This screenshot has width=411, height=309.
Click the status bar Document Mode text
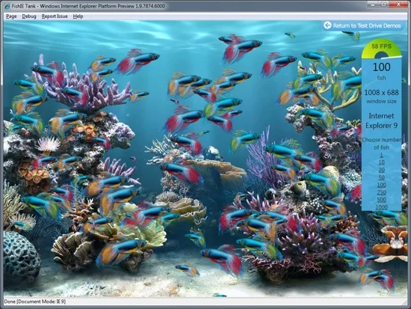35,302
